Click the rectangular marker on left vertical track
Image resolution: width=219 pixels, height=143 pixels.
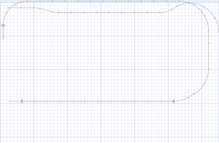pos(3,25)
